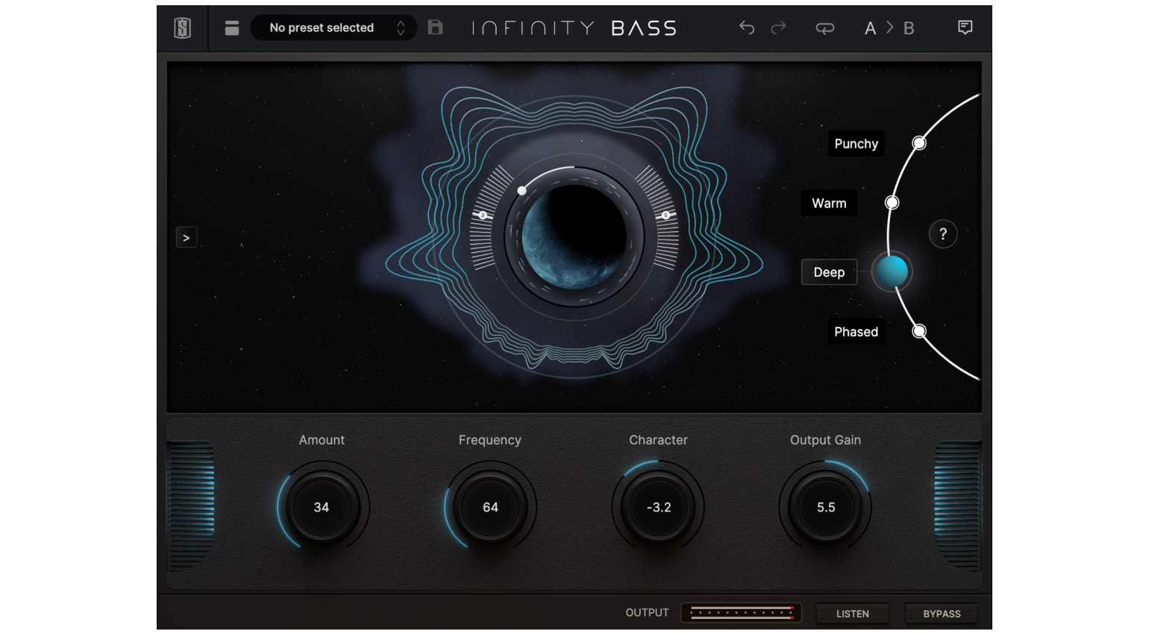Open the feedback comment icon

(965, 28)
